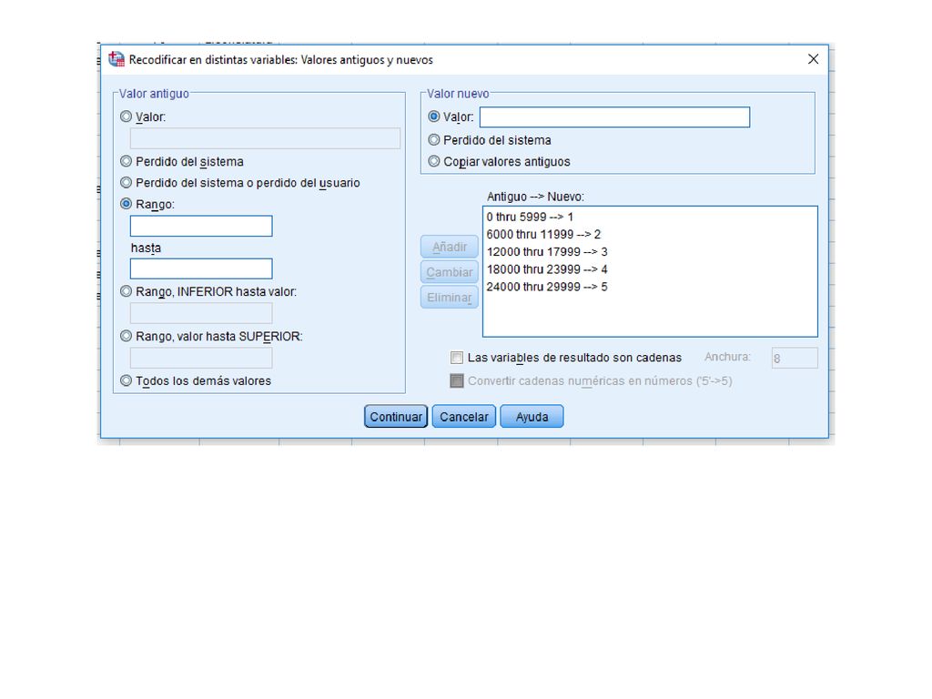
Task: Select old value 'Valor' radio button
Action: pyautogui.click(x=126, y=116)
